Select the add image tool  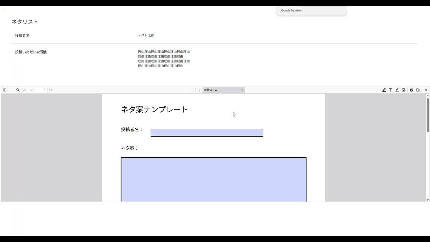(x=404, y=90)
